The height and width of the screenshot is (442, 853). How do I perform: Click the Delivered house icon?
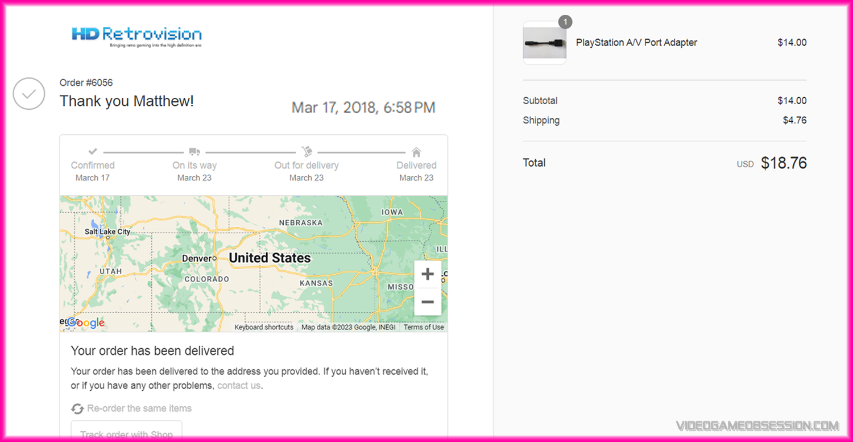pos(416,152)
